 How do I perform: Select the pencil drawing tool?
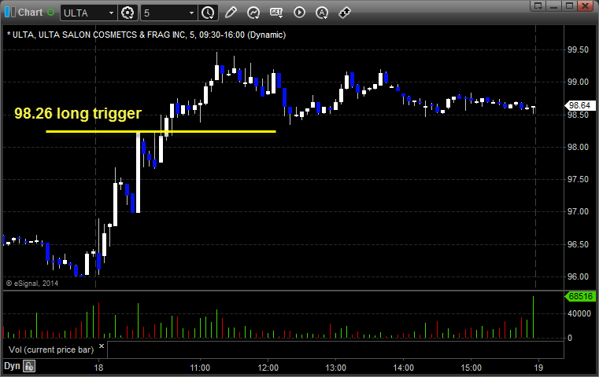point(231,13)
